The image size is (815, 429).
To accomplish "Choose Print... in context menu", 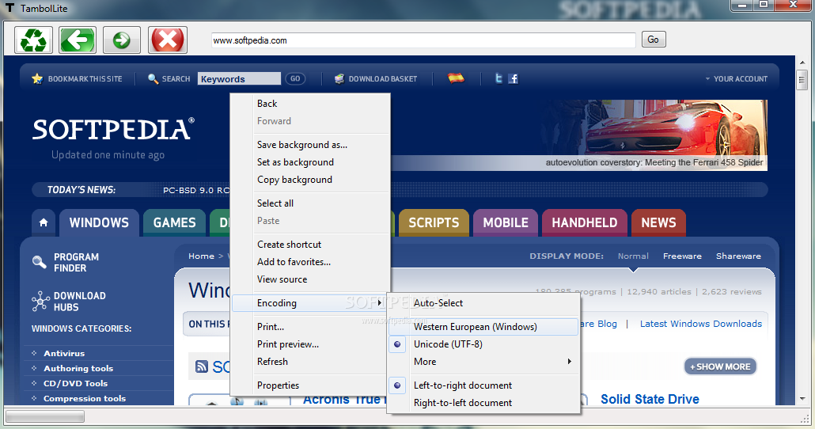I will (x=310, y=327).
